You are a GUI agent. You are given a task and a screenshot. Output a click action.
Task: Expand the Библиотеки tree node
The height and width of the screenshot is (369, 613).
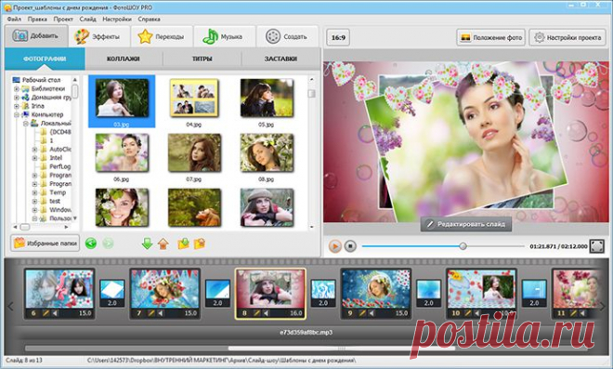tap(17, 89)
